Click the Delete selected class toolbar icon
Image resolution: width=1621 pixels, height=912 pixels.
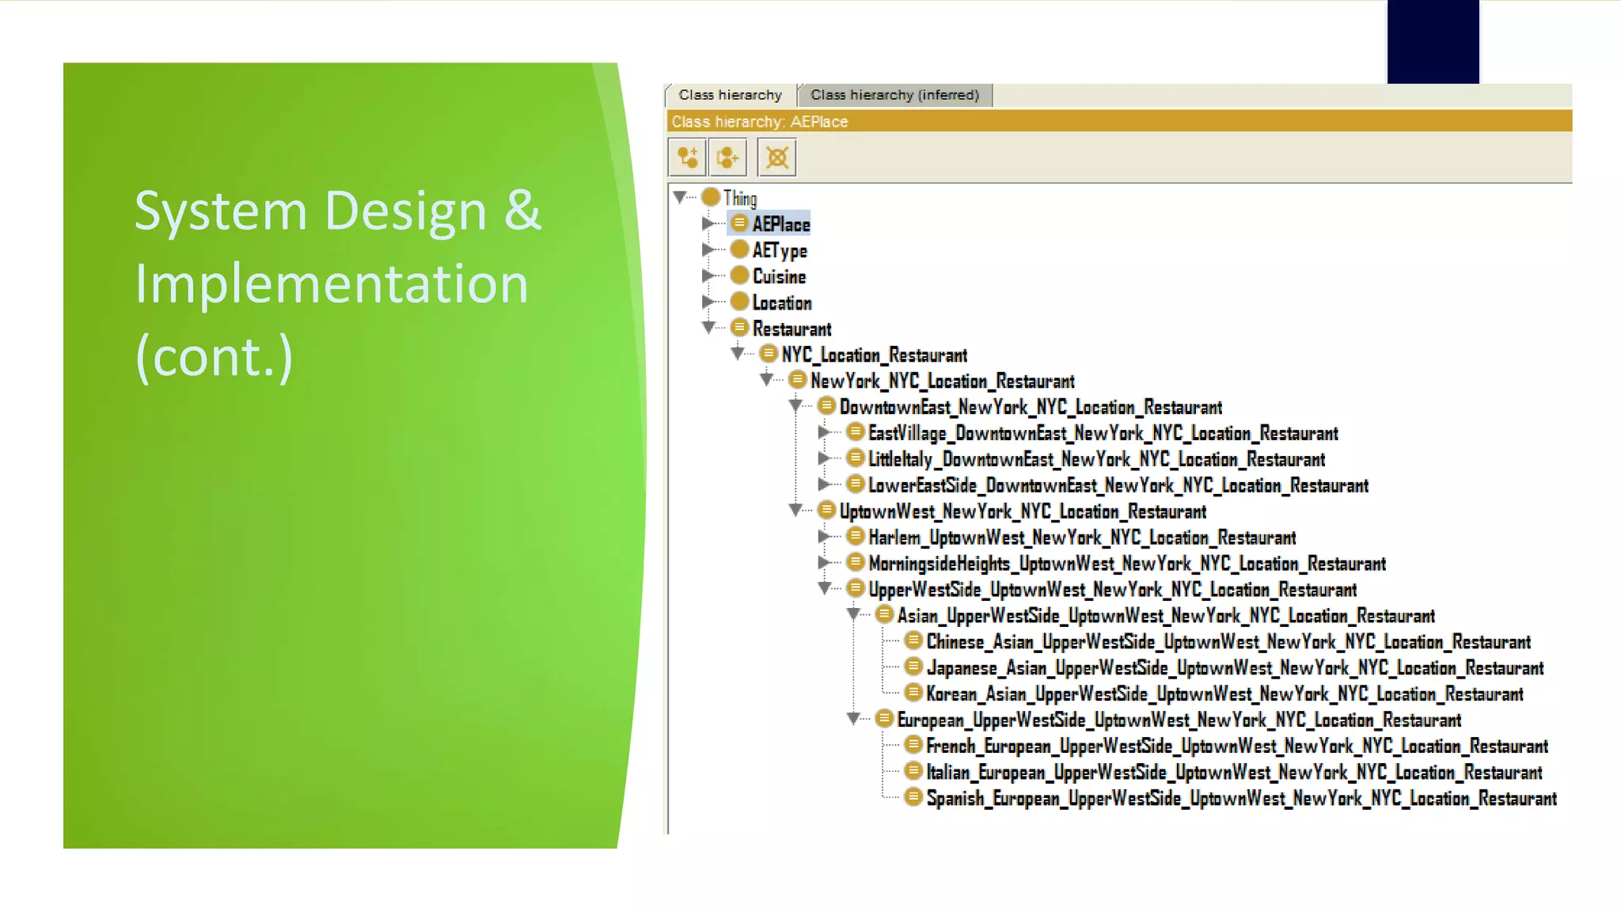pyautogui.click(x=777, y=158)
